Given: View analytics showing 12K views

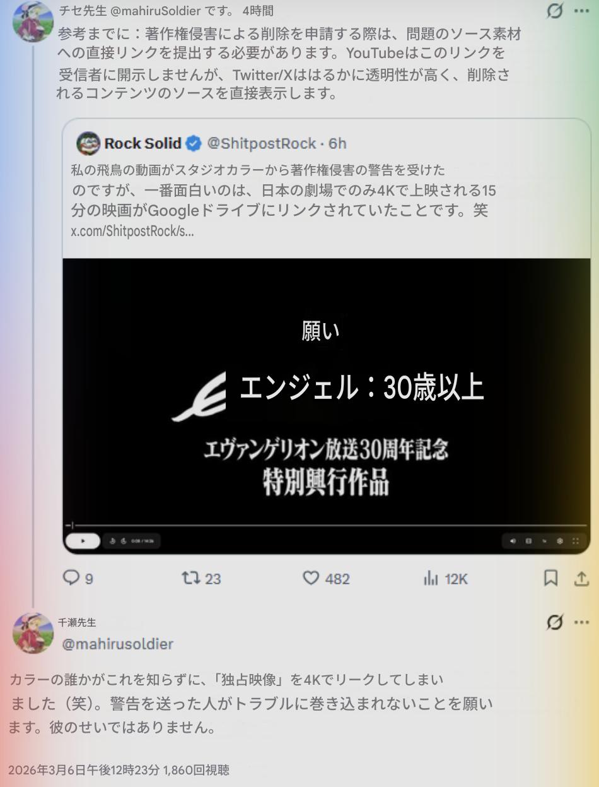Looking at the screenshot, I should click(445, 578).
